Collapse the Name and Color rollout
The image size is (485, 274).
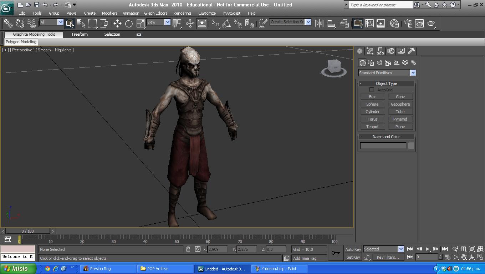click(386, 137)
